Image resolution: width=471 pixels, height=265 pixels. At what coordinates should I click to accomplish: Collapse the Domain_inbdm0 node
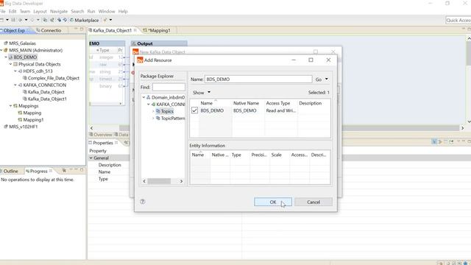(144, 97)
